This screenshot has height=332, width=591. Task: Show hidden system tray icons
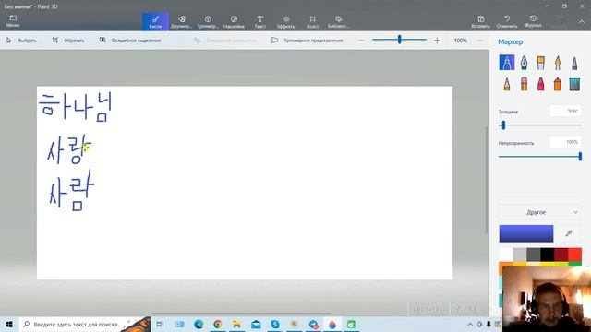tap(470, 324)
